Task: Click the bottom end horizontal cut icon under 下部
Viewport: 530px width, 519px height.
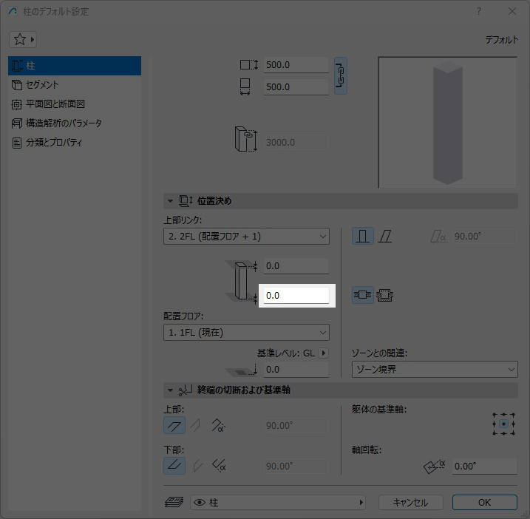Action: click(x=174, y=466)
